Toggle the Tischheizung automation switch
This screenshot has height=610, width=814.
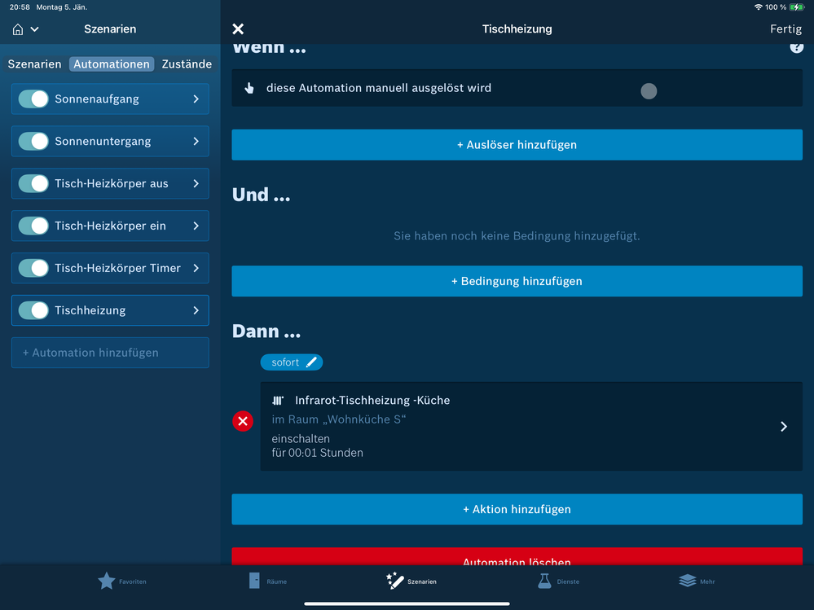click(x=33, y=311)
